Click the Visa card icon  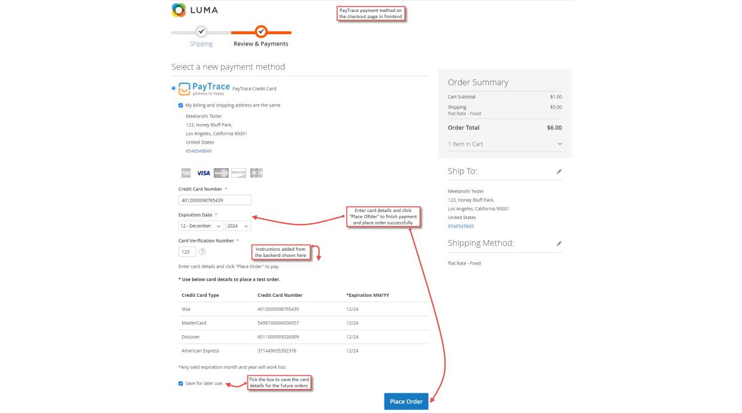(204, 173)
